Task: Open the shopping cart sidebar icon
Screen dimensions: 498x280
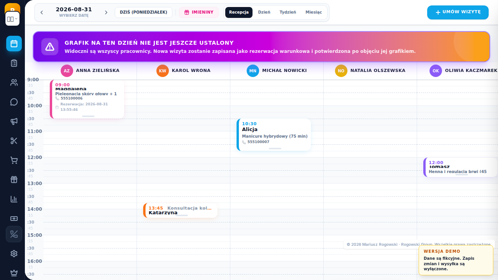Action: coord(14,160)
